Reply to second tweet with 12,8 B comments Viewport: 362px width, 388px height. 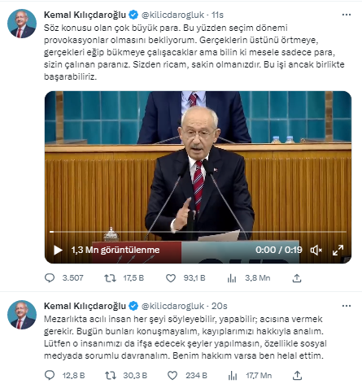pos(50,375)
